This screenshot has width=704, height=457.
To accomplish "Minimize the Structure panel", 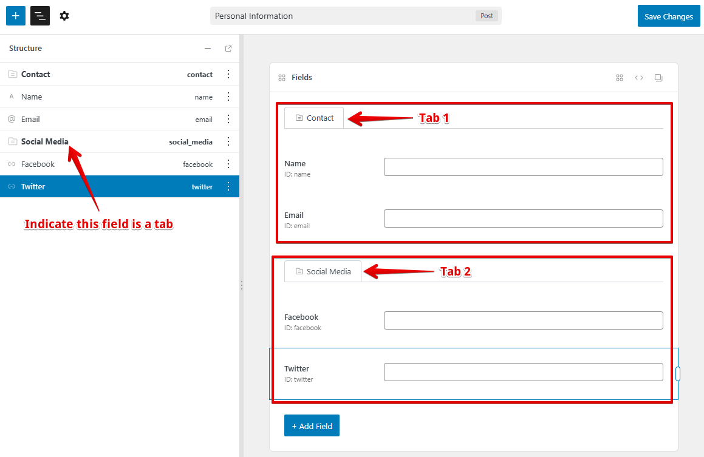I will pos(208,49).
